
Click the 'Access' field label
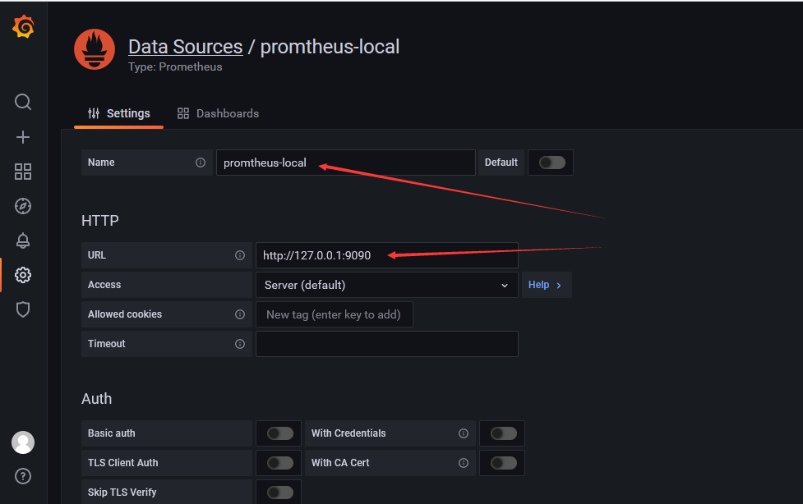pos(104,285)
